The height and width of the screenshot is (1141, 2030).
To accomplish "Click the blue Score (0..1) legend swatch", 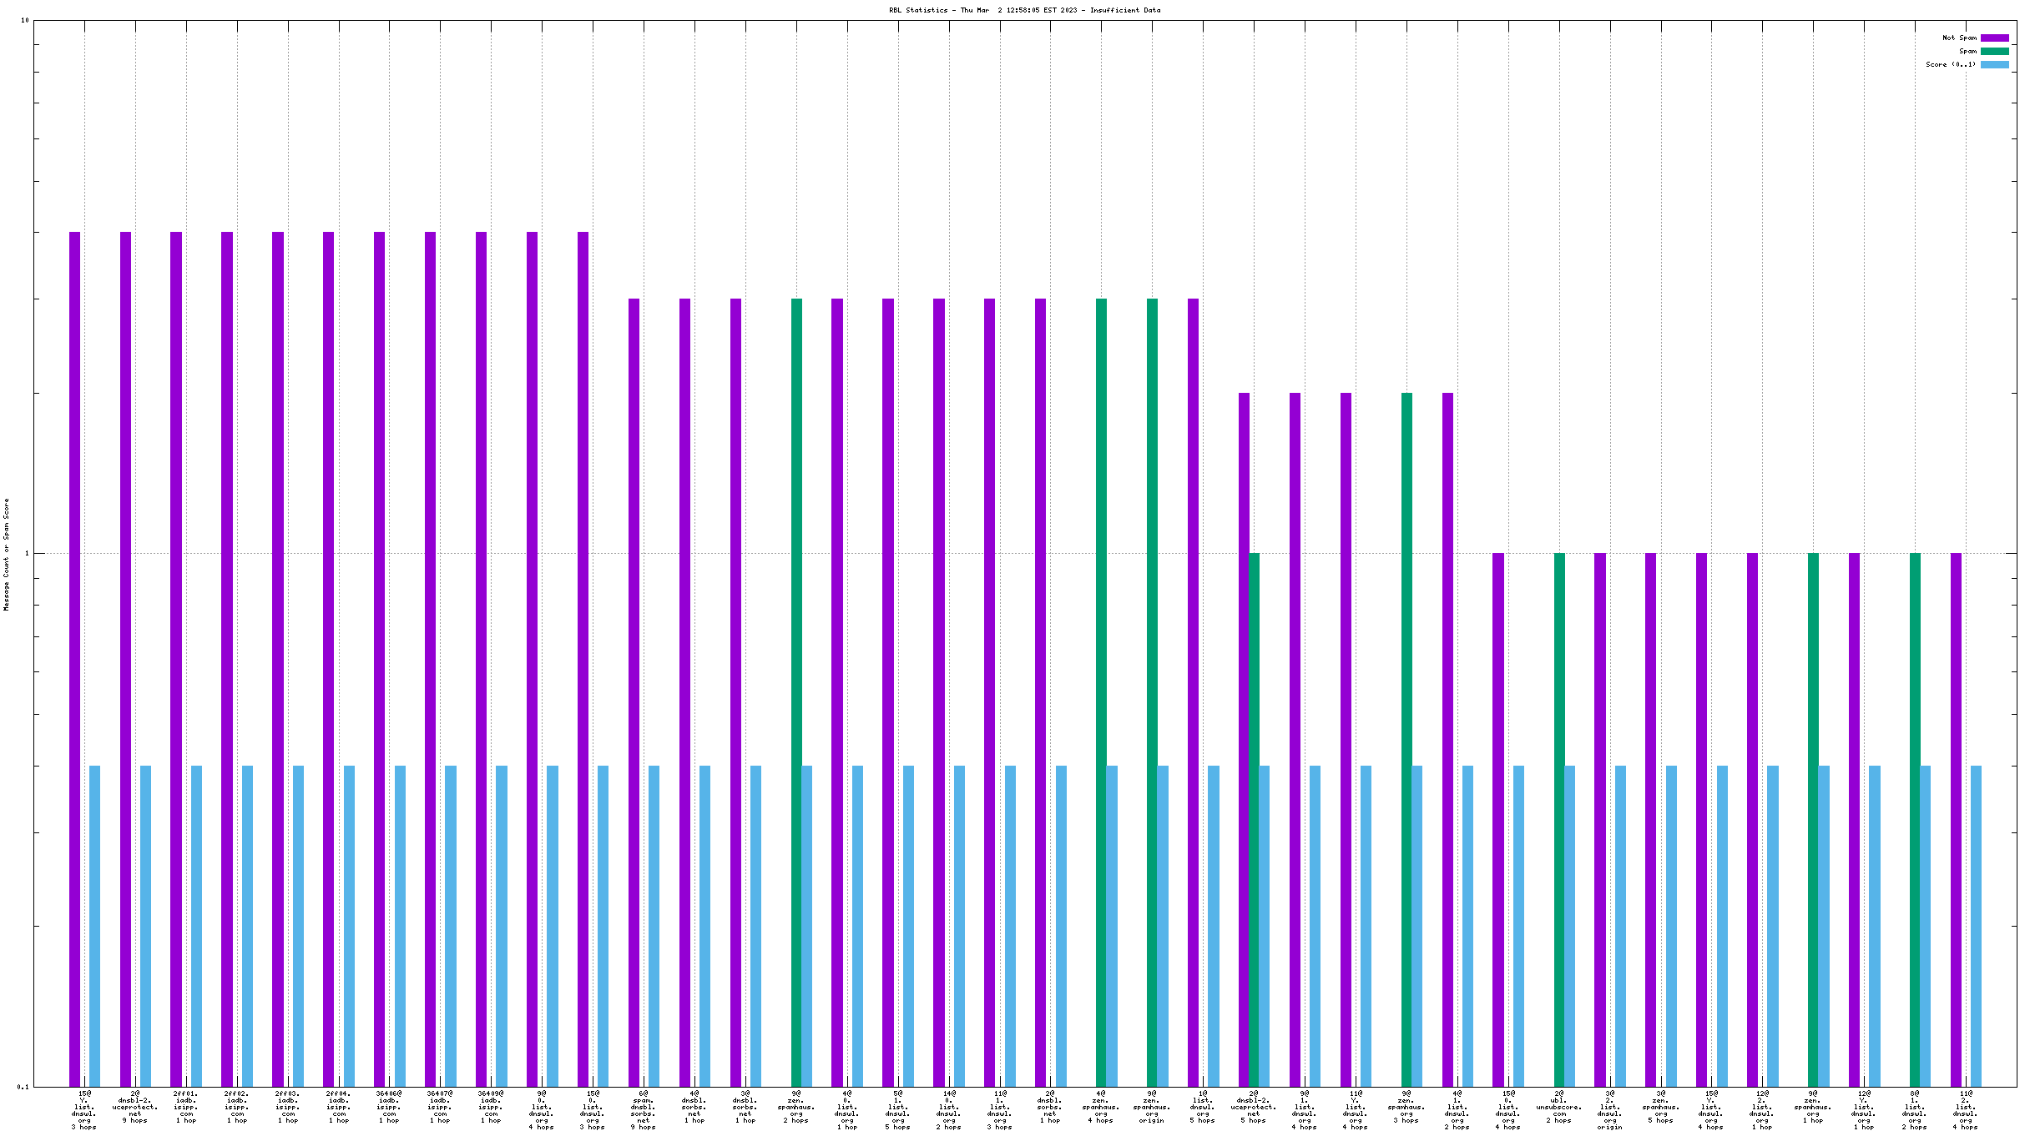I will [1994, 64].
